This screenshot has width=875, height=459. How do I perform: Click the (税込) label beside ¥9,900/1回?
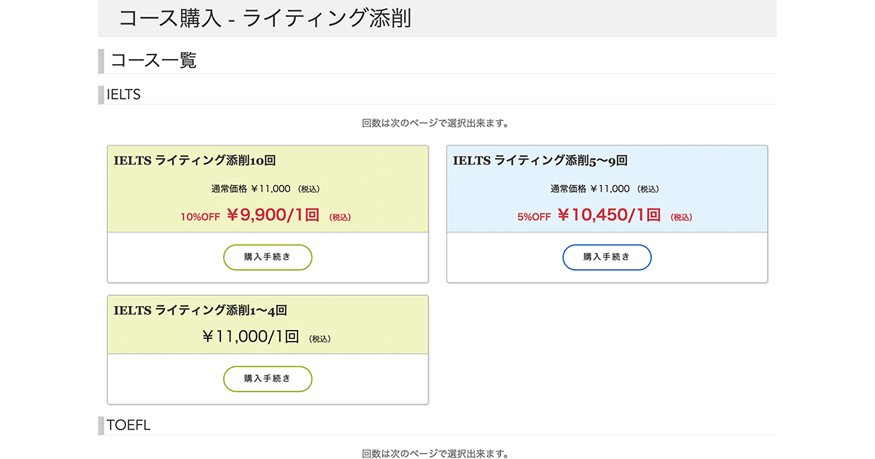coord(340,217)
